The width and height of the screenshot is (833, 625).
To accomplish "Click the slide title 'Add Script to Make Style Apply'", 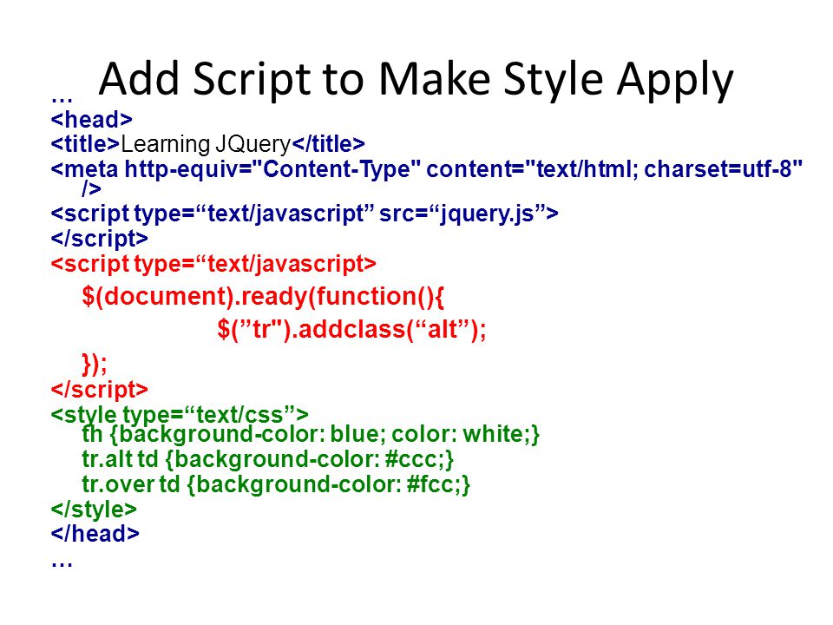I will (x=416, y=80).
